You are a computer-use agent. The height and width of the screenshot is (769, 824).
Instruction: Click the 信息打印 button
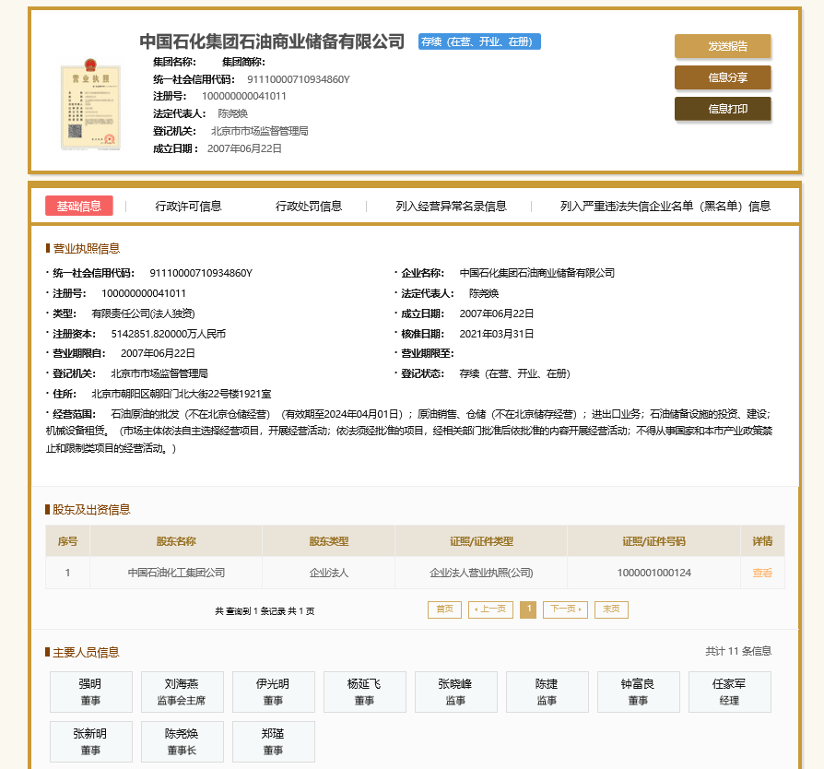click(x=723, y=109)
